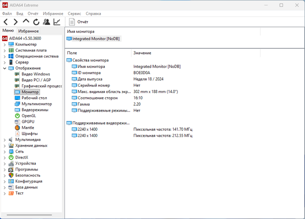The width and height of the screenshot is (305, 219).
Task: Click the Back navigation arrow in toolbar
Action: pos(6,22)
